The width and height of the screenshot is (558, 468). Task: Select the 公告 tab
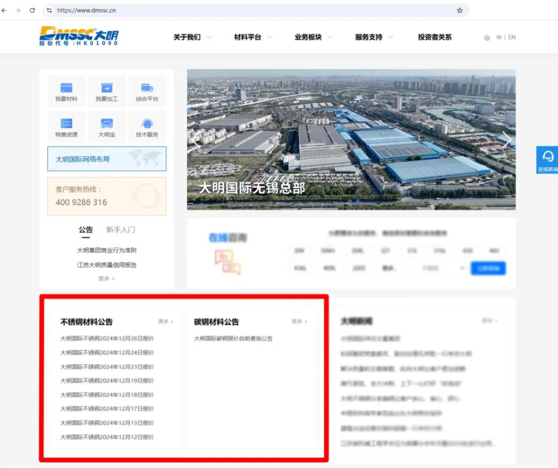click(86, 230)
